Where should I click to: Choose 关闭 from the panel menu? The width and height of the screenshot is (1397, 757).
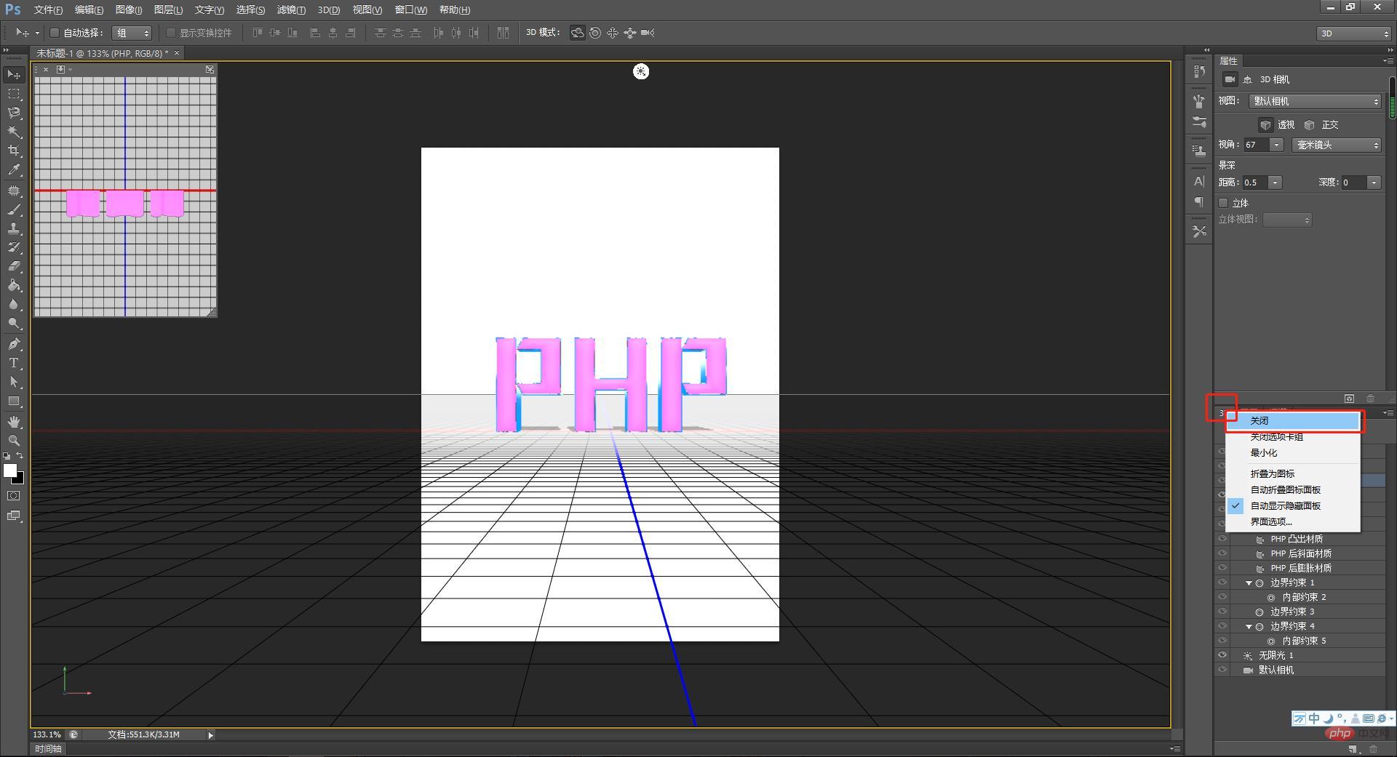[1293, 420]
